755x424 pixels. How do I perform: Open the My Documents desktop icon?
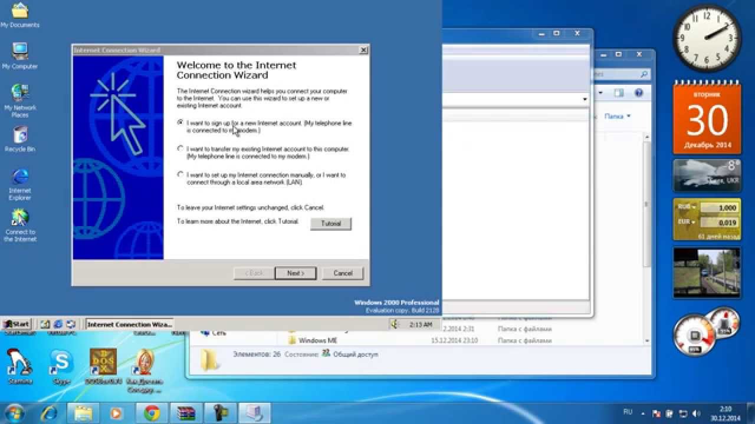19,15
